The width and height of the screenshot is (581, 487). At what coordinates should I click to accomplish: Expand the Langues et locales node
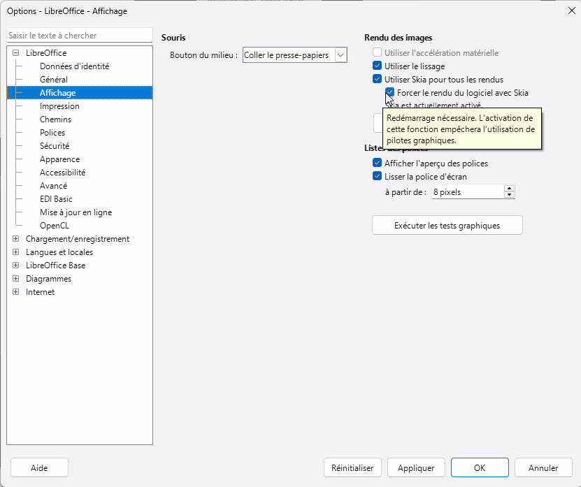tap(16, 252)
